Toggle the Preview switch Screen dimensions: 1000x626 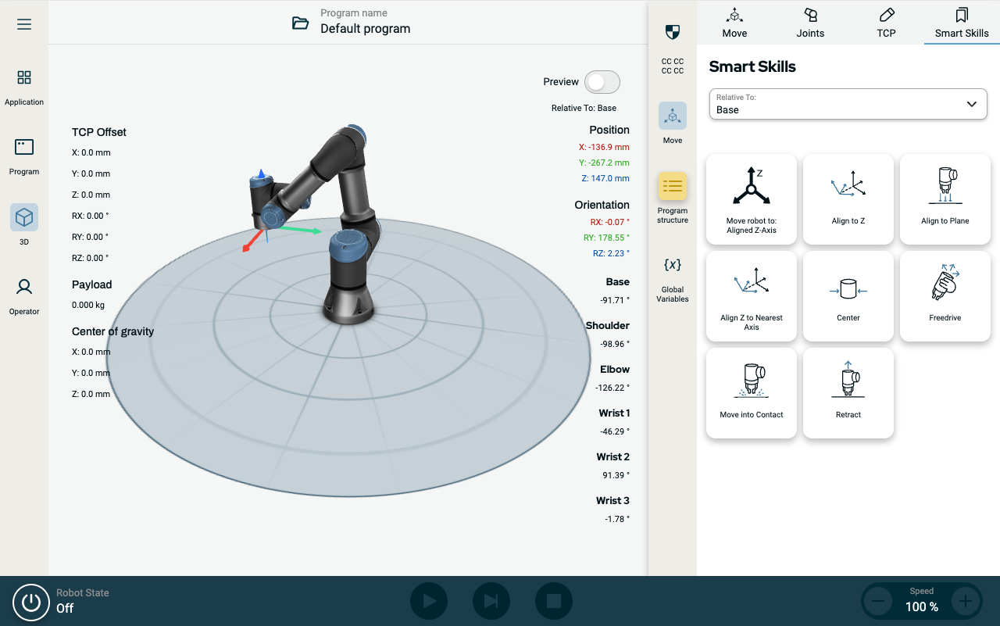(x=602, y=82)
